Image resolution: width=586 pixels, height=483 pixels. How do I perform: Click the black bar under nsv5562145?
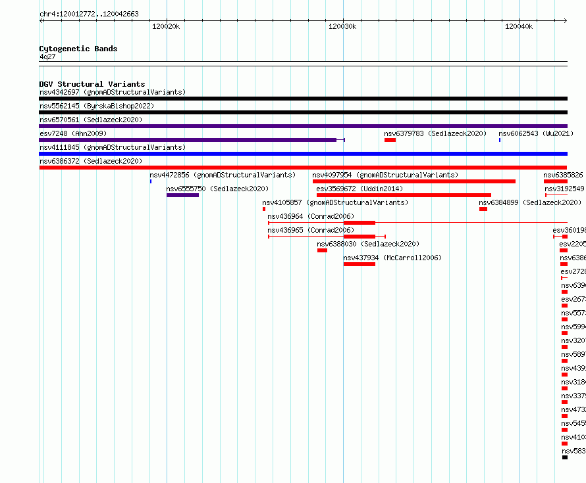303,112
